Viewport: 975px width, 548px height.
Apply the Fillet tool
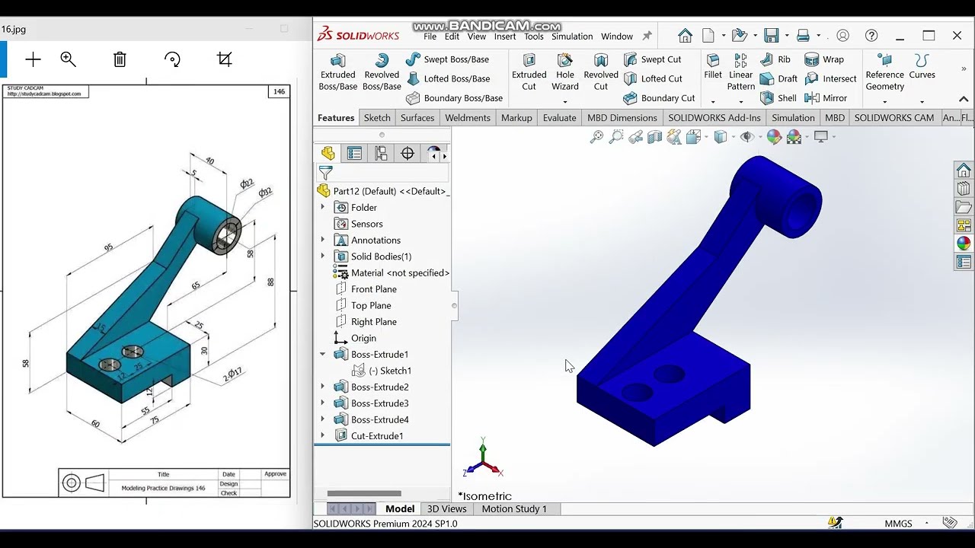(713, 67)
